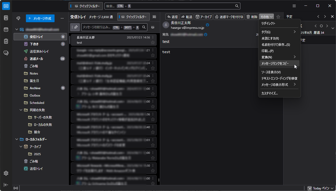Click the 転送 forward button

tap(187, 17)
